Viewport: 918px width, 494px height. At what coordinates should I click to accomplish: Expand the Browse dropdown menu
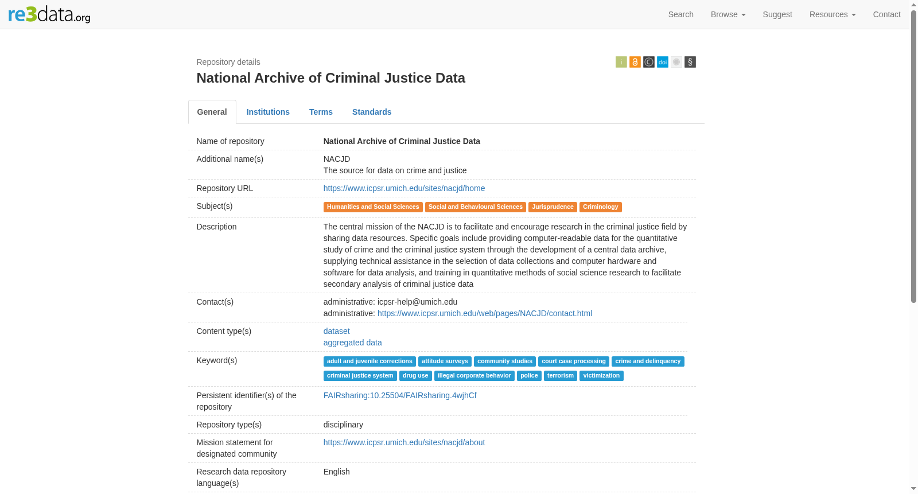coord(728,14)
